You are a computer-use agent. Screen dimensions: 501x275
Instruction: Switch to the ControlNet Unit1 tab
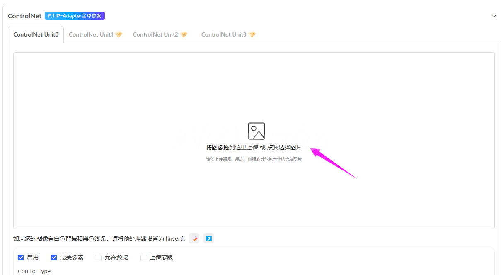91,34
